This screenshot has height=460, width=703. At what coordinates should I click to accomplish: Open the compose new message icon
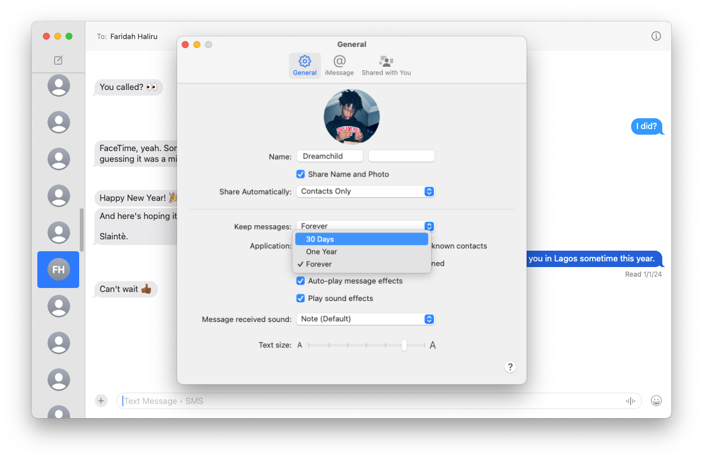(x=58, y=59)
